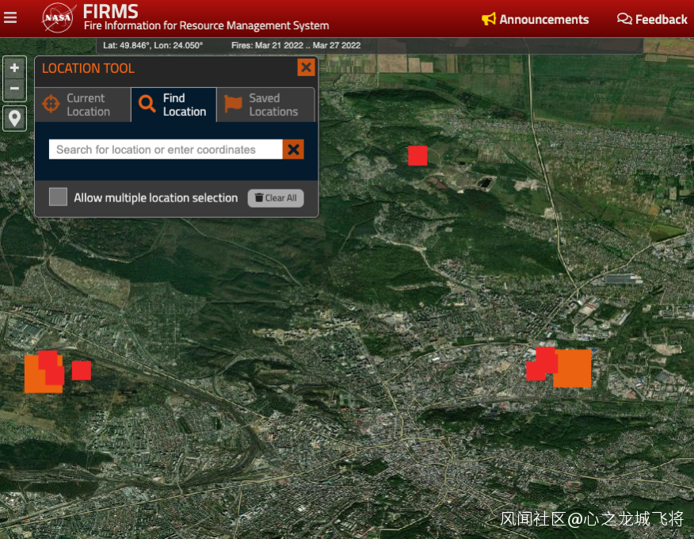The height and width of the screenshot is (539, 694).
Task: Click the flag icon in Saved Locations tab
Action: [233, 104]
